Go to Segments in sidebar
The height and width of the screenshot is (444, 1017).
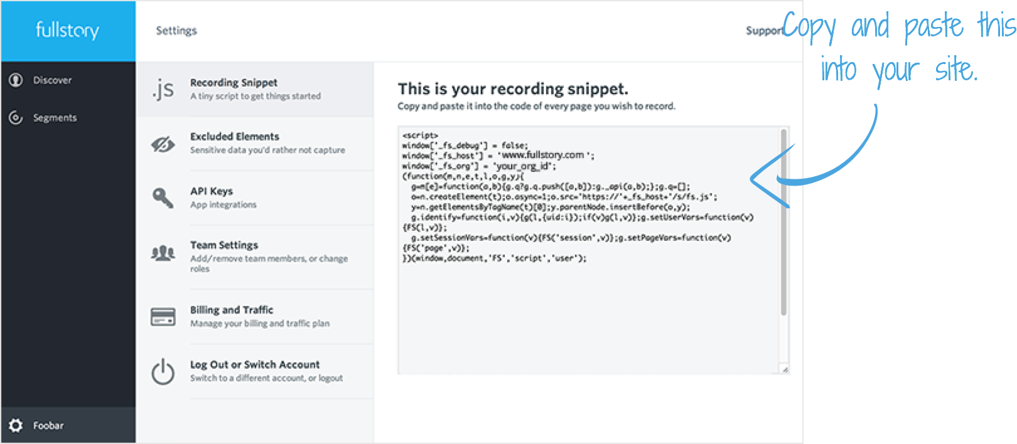tap(55, 118)
